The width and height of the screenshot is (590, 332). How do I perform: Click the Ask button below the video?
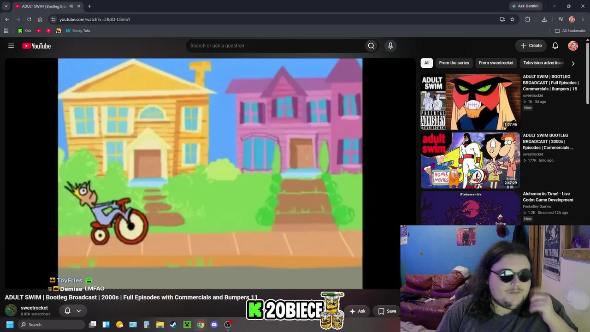click(357, 311)
